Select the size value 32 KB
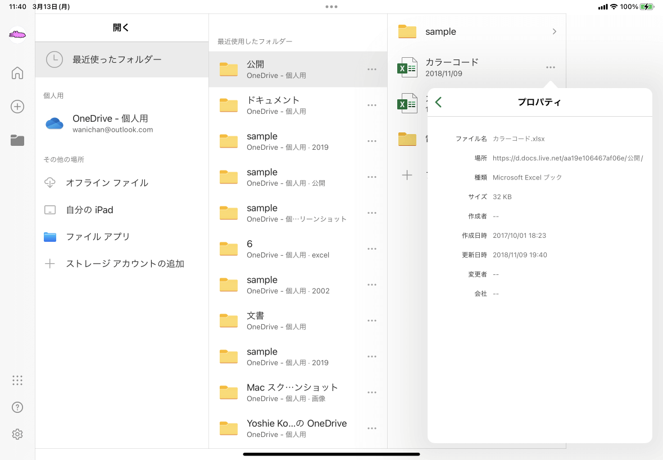 point(502,197)
